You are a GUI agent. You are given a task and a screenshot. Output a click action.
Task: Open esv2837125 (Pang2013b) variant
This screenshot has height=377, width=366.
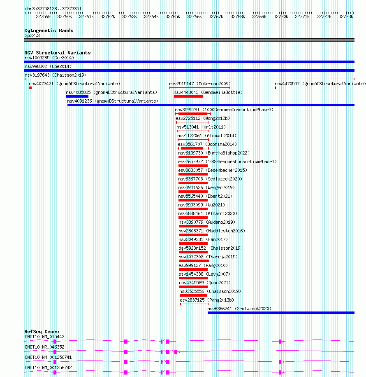tap(207, 300)
